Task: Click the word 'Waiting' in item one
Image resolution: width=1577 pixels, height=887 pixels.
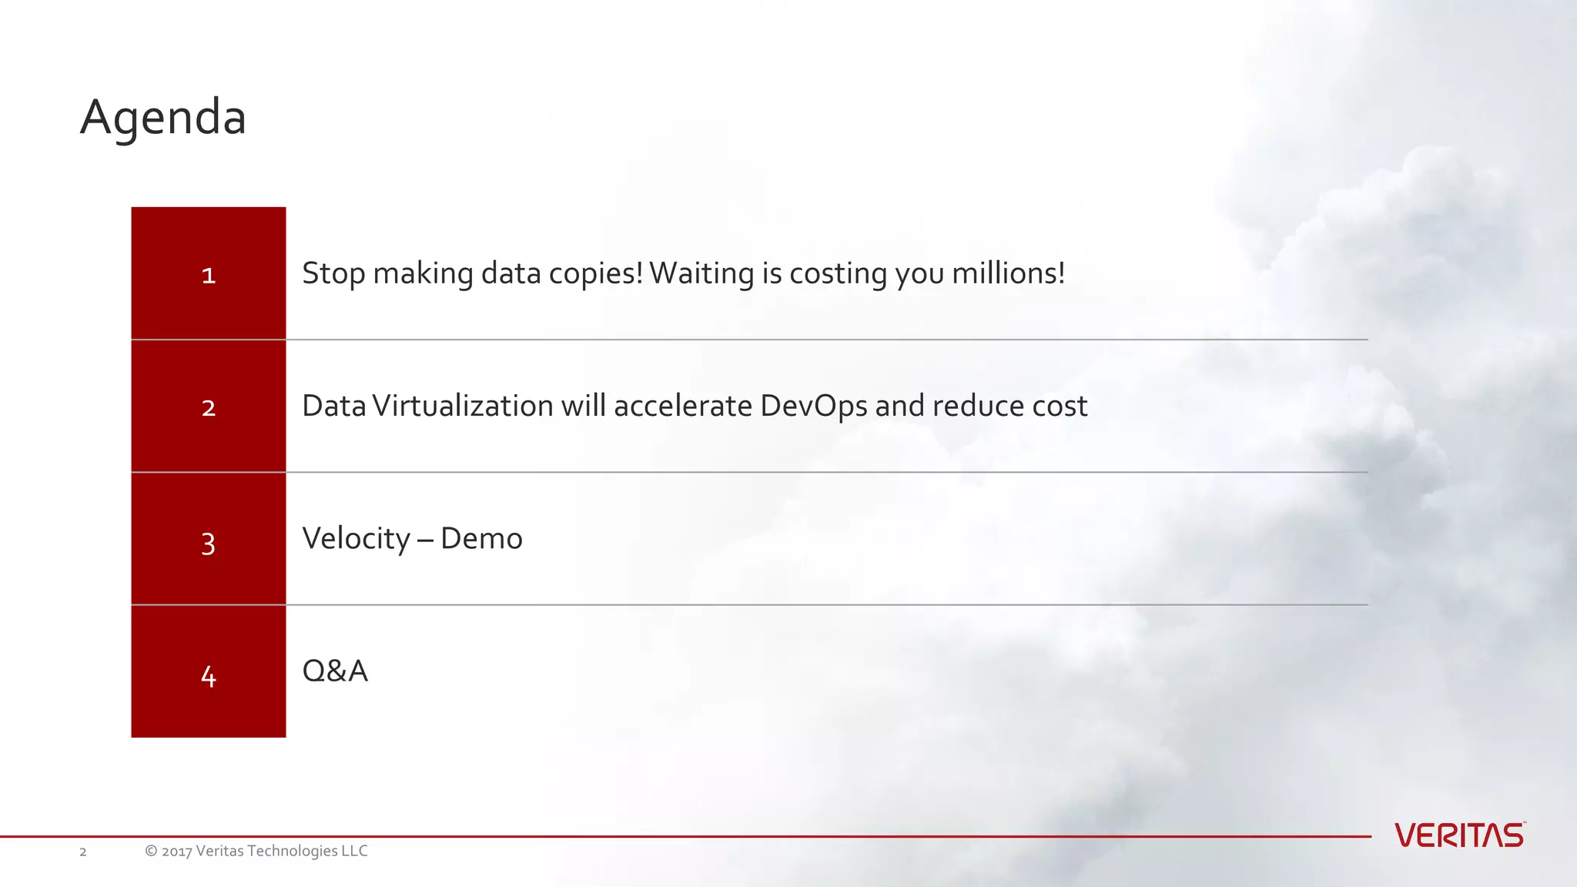Action: pos(701,274)
